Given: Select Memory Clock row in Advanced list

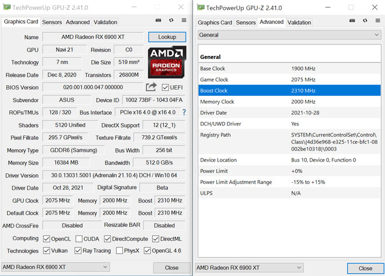Looking at the screenshot, I should (289, 102).
